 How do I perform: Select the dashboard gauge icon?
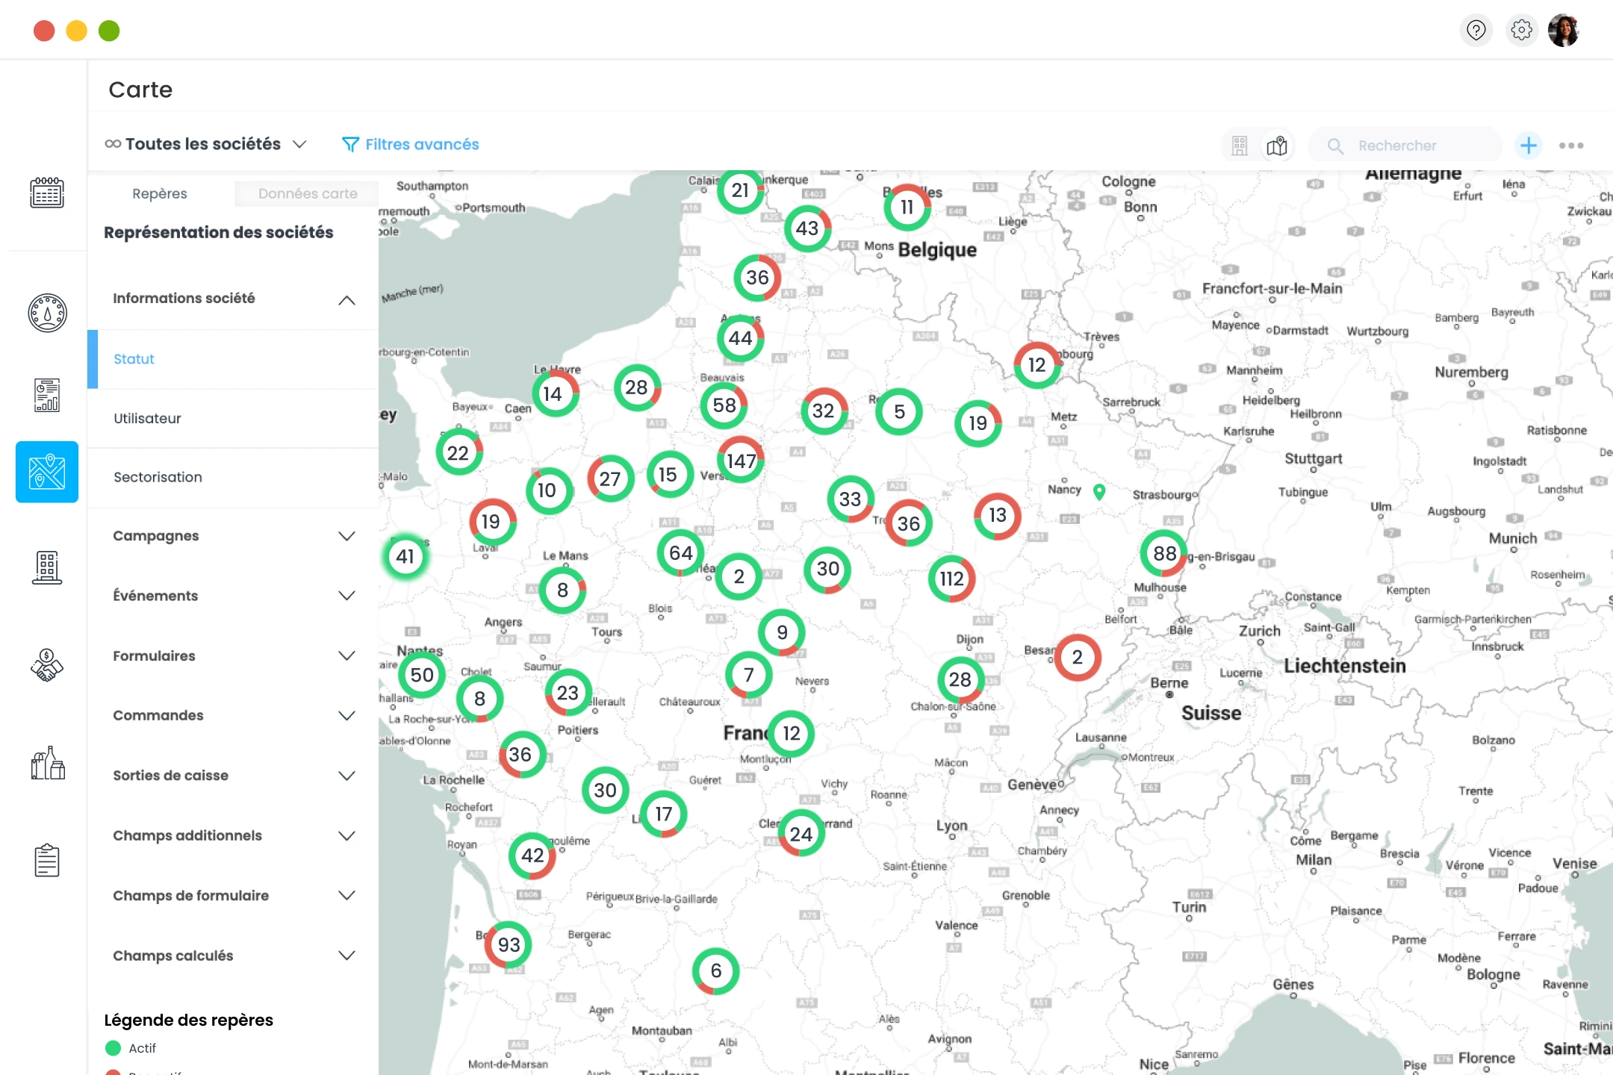point(46,313)
